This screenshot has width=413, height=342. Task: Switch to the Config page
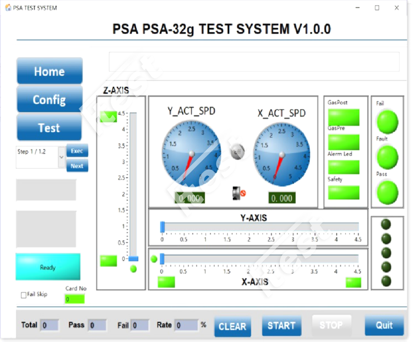49,100
